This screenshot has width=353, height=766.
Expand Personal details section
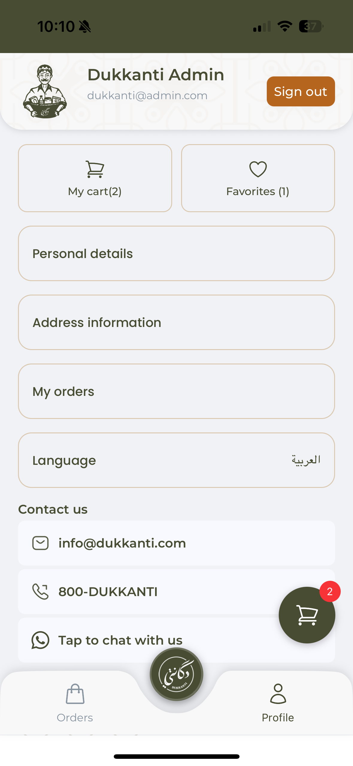(176, 254)
